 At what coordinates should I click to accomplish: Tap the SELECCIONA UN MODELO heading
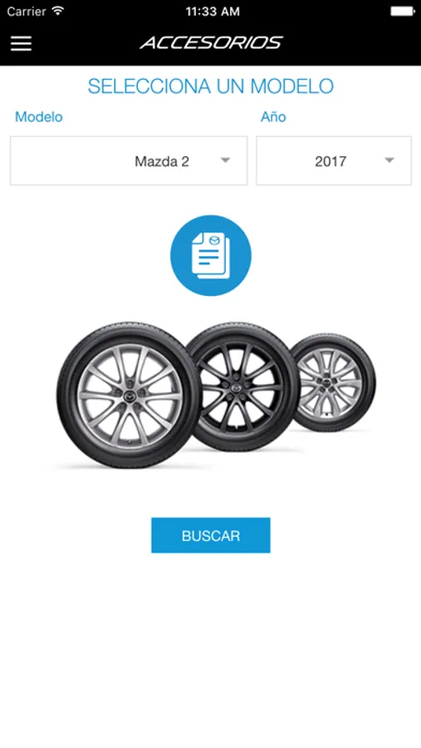tap(211, 86)
